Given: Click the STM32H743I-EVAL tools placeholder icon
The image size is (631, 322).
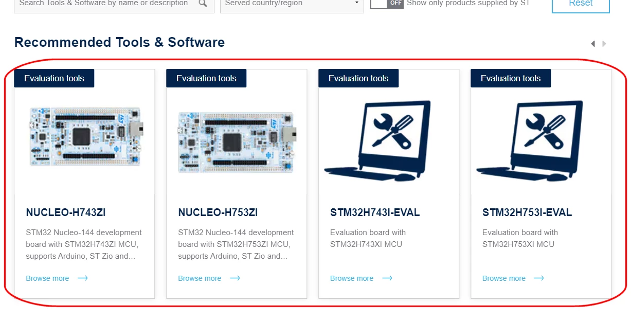Looking at the screenshot, I should 377,141.
